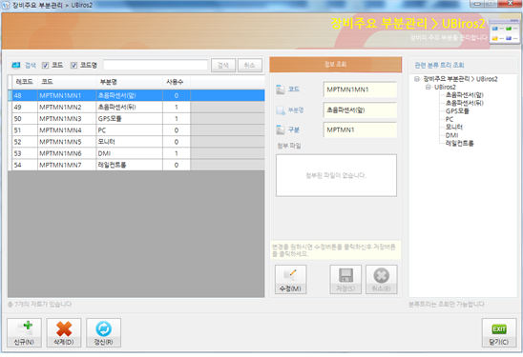This screenshot has height=357, width=523.
Task: Click the search text input field
Action: click(x=156, y=65)
